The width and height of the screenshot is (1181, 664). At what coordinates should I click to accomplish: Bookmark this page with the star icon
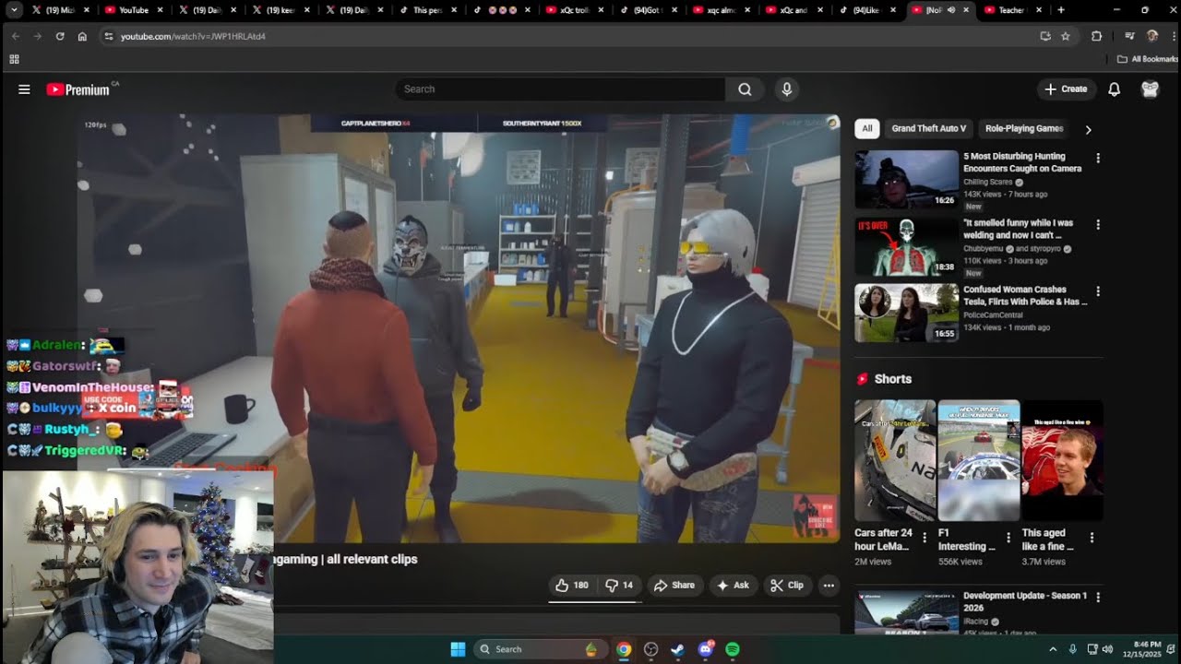(1066, 36)
